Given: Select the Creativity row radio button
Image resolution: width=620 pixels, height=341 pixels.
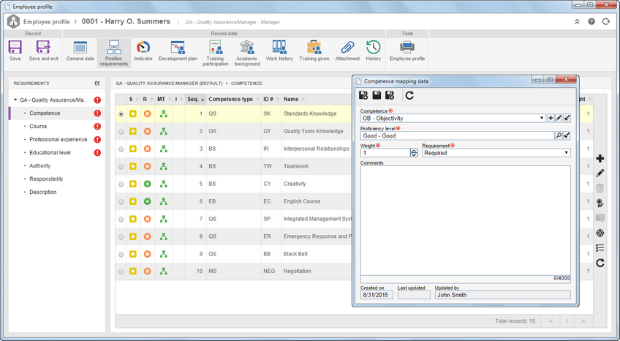Looking at the screenshot, I should 121,184.
